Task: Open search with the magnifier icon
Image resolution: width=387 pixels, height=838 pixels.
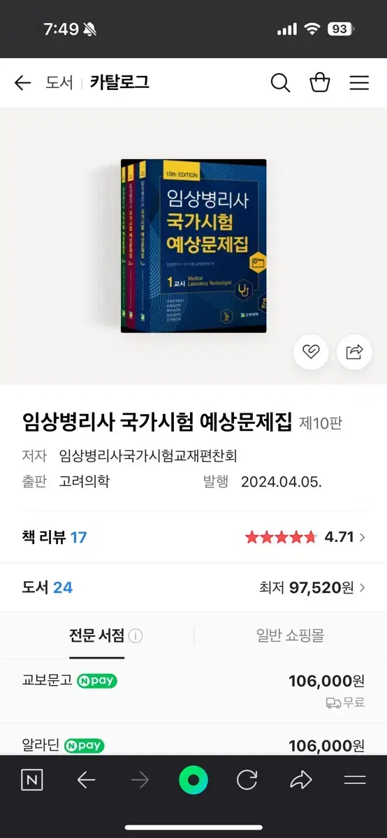Action: tap(280, 82)
